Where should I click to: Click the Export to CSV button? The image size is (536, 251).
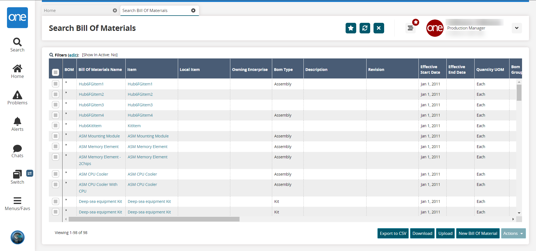(393, 233)
